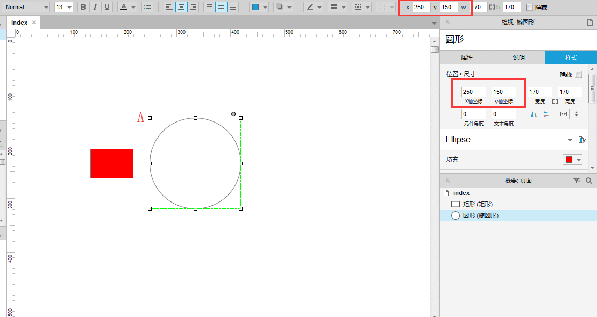The width and height of the screenshot is (597, 317).
Task: Click the Ellipse style edit icon
Action: pyautogui.click(x=582, y=140)
